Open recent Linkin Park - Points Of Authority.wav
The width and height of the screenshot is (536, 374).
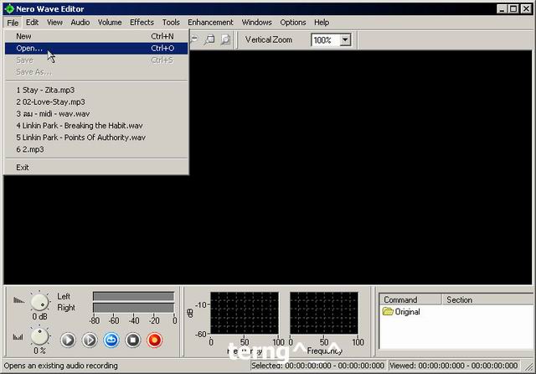pyautogui.click(x=96, y=138)
